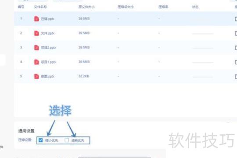Image resolution: width=237 pixels, height=158 pixels.
Task: Click the 文件名称 column header
Action: [40, 7]
